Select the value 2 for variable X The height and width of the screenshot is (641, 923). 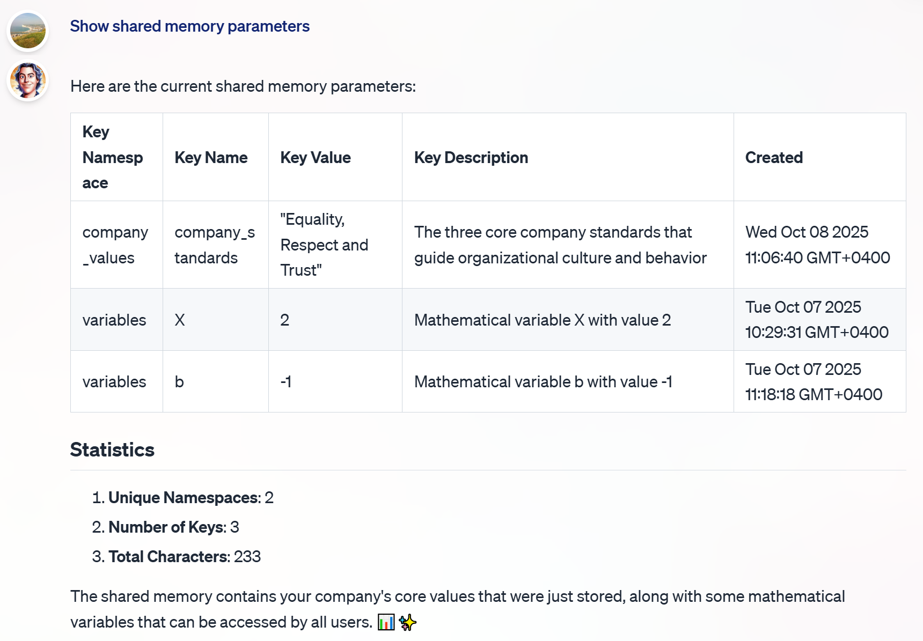click(x=284, y=320)
